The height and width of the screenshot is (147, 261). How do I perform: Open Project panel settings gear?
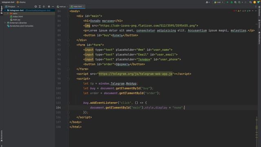(49, 7)
